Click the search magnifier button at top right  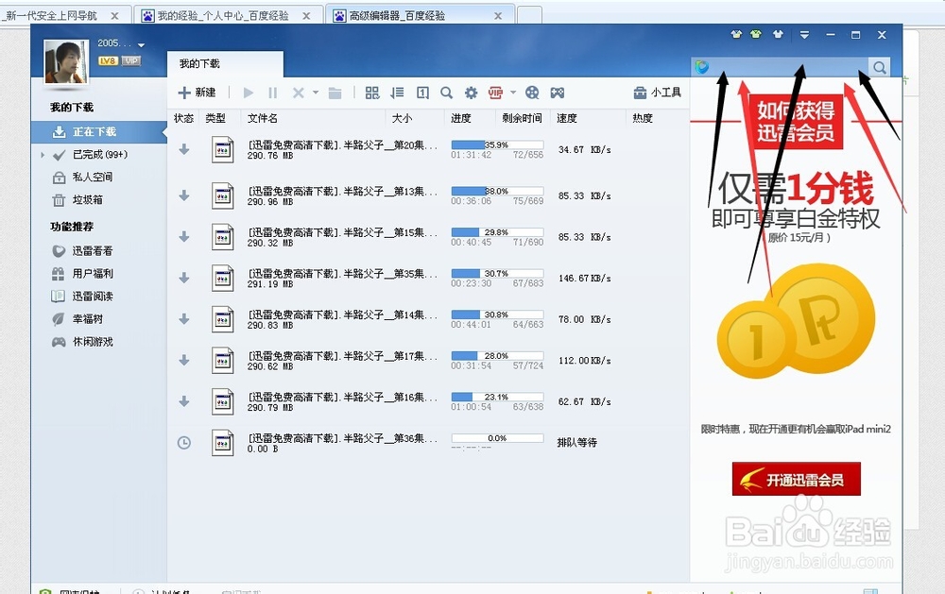(x=879, y=67)
